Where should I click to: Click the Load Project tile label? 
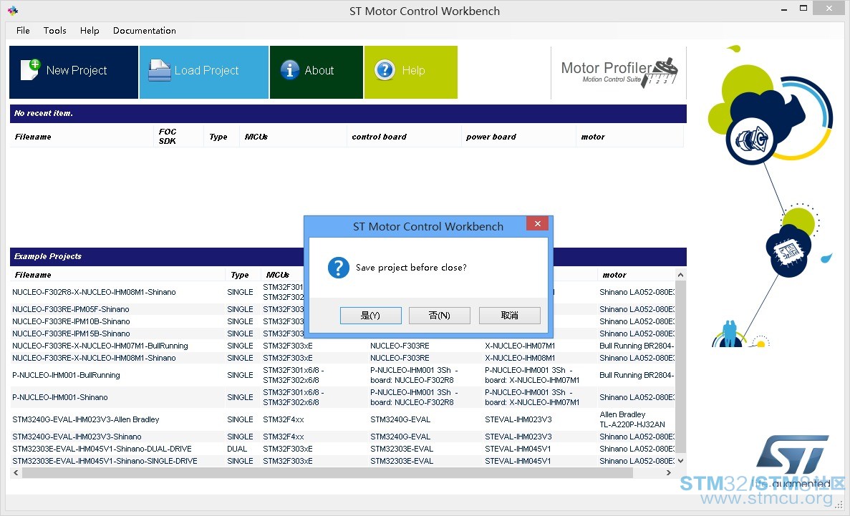(206, 70)
